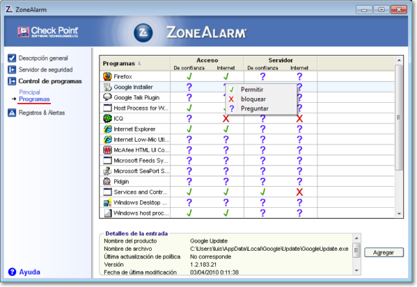Open the Ayuda help link
The width and height of the screenshot is (417, 287).
pos(29,272)
